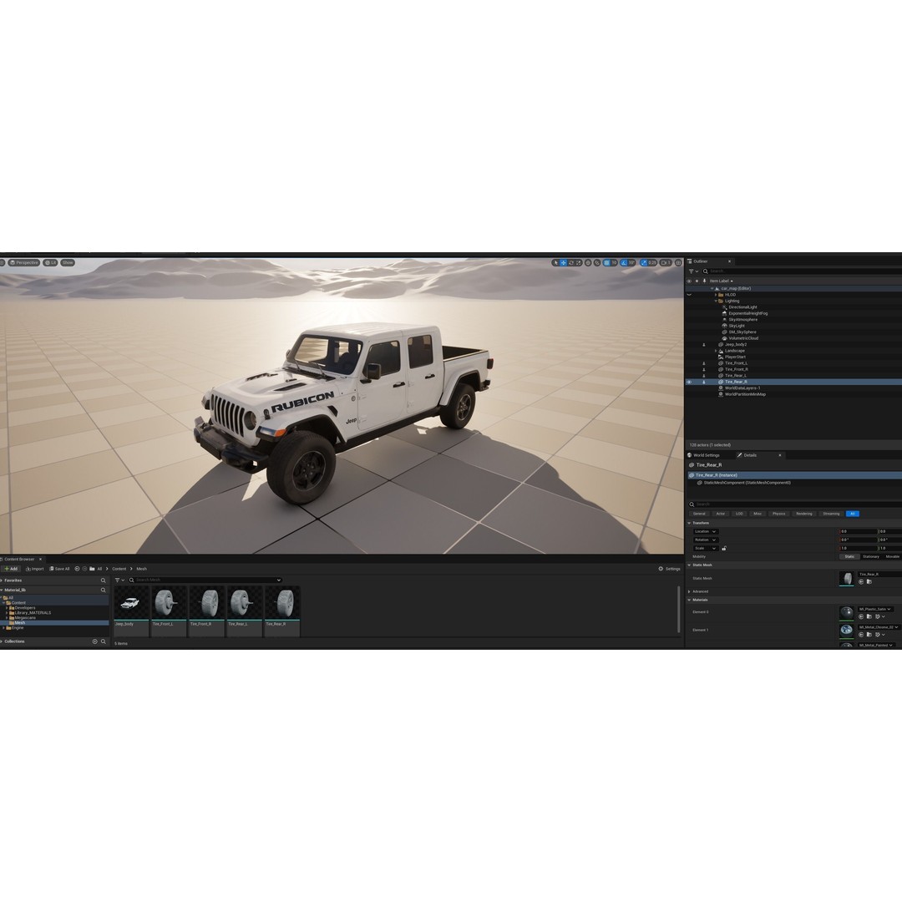
Task: Toggle surface snapping icon in viewport toolbar
Action: (597, 263)
